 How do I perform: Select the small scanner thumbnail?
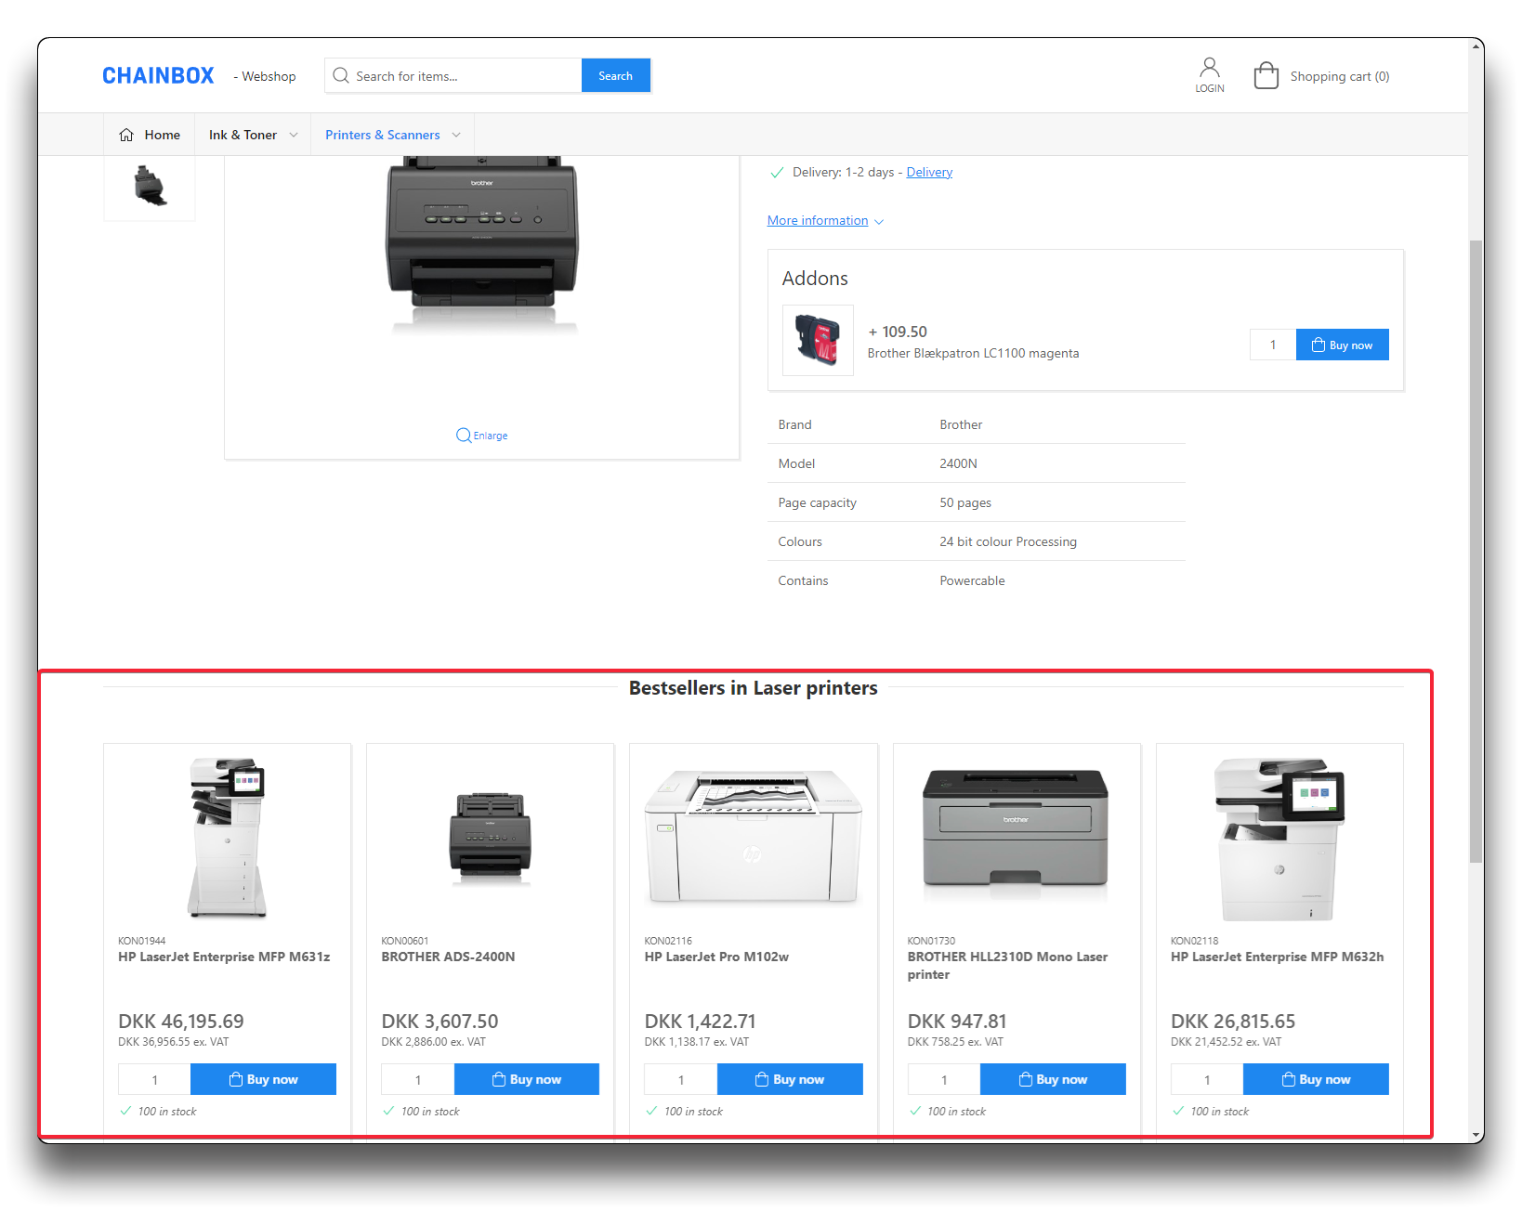point(150,186)
